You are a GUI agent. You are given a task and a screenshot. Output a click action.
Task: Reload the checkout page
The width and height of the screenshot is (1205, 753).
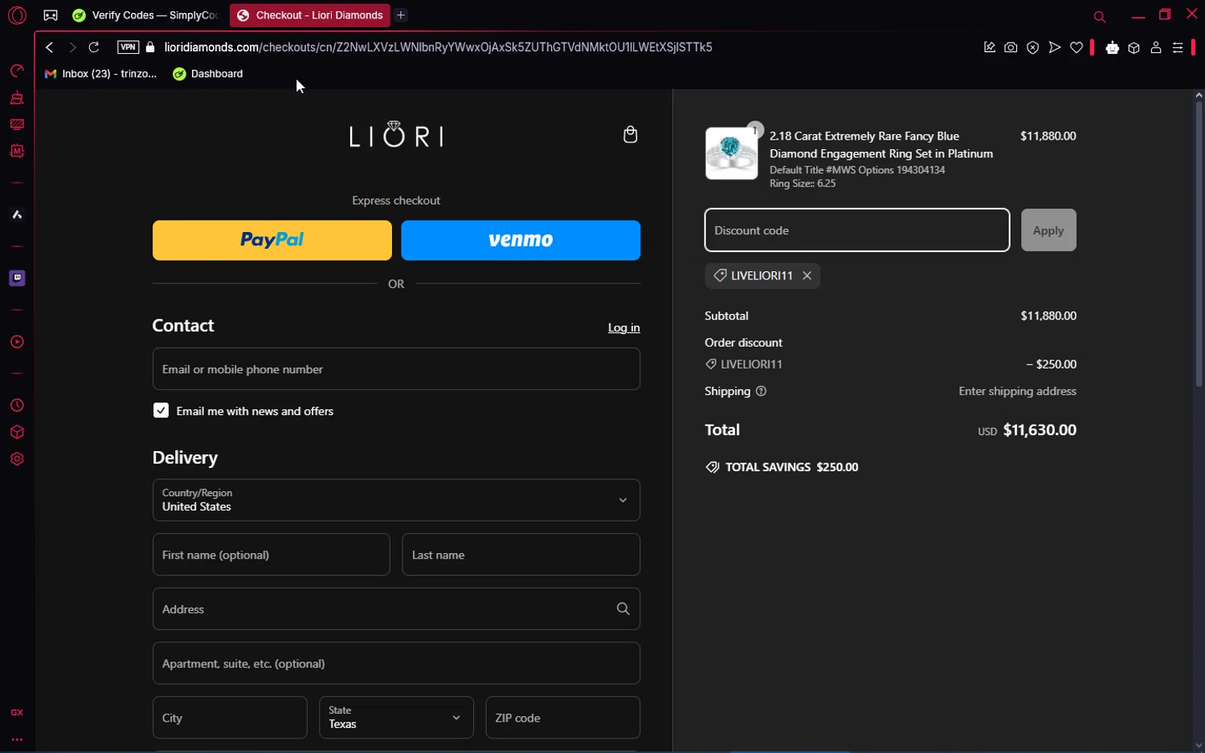[94, 47]
